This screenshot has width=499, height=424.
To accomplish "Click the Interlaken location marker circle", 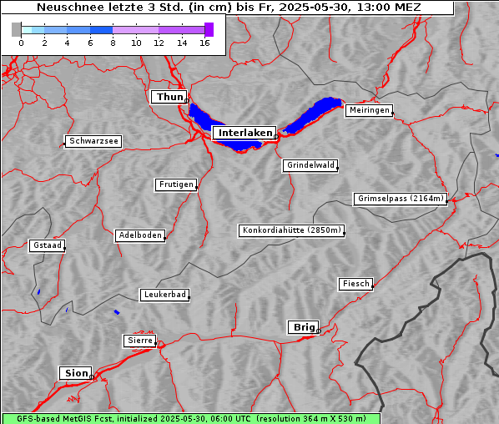I will pos(276,137).
